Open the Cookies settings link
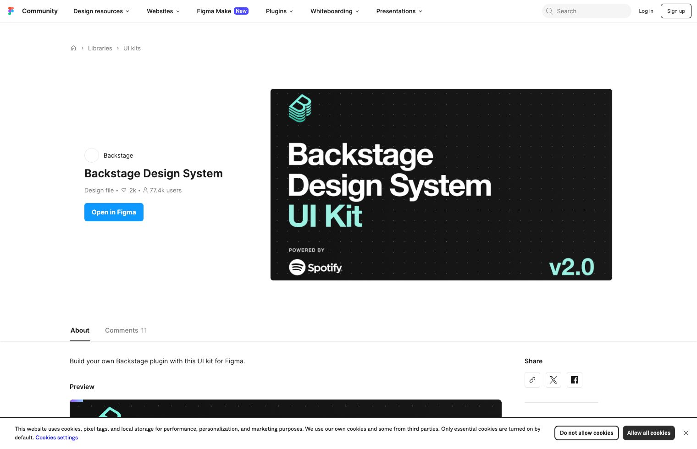Screen dimensions: 697x449 [x=56, y=438]
